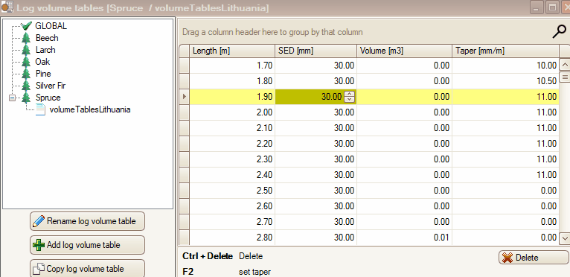The height and width of the screenshot is (277, 570).
Task: Click the Length cell 2.20
Action: (x=232, y=144)
